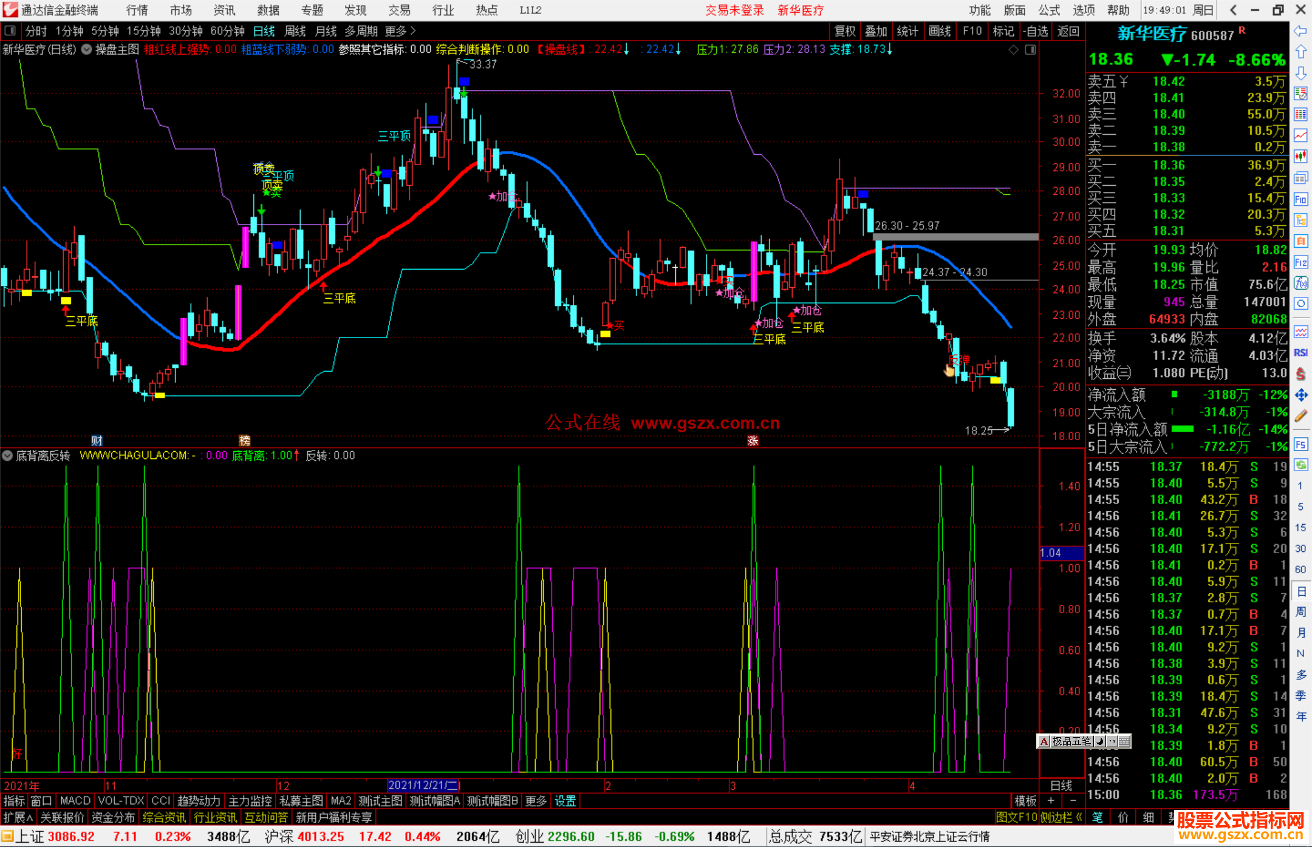Click the 财 marker on the chart timeline
This screenshot has height=847, width=1312.
coord(97,440)
